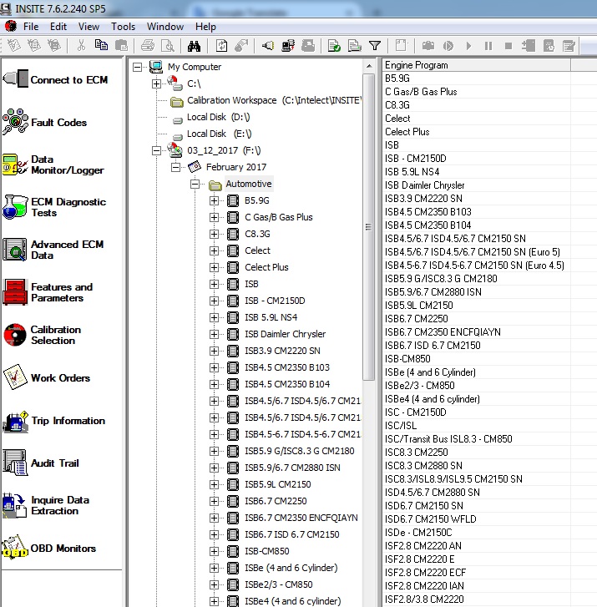The width and height of the screenshot is (597, 607).
Task: Open the File menu
Action: [31, 27]
